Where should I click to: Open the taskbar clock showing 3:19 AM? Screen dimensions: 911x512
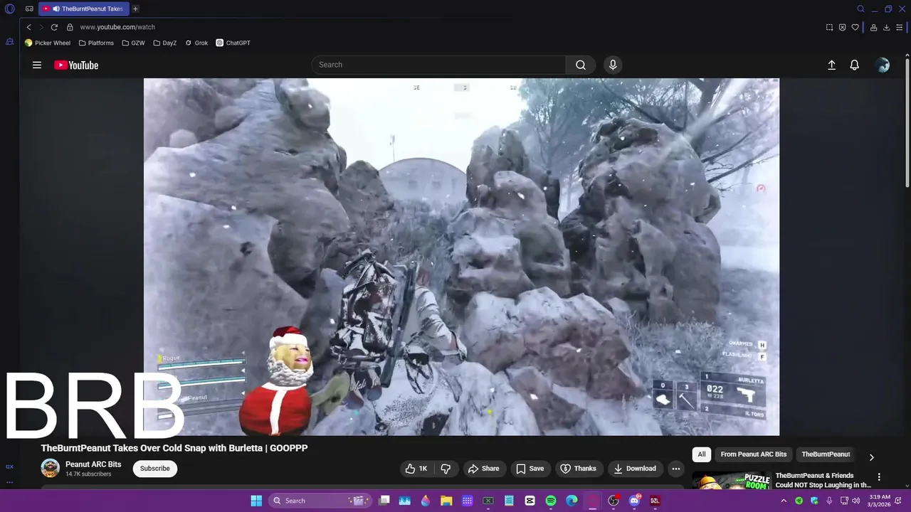tap(880, 501)
